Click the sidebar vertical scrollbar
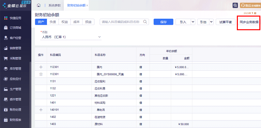 pyautogui.click(x=30, y=95)
